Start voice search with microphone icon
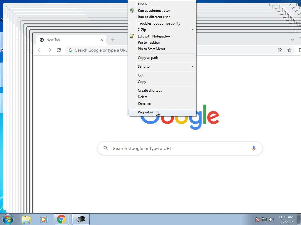301x225 pixels. (x=254, y=148)
